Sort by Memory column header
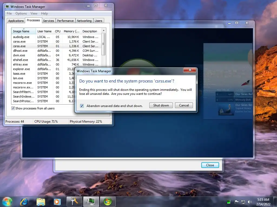 tap(71, 31)
